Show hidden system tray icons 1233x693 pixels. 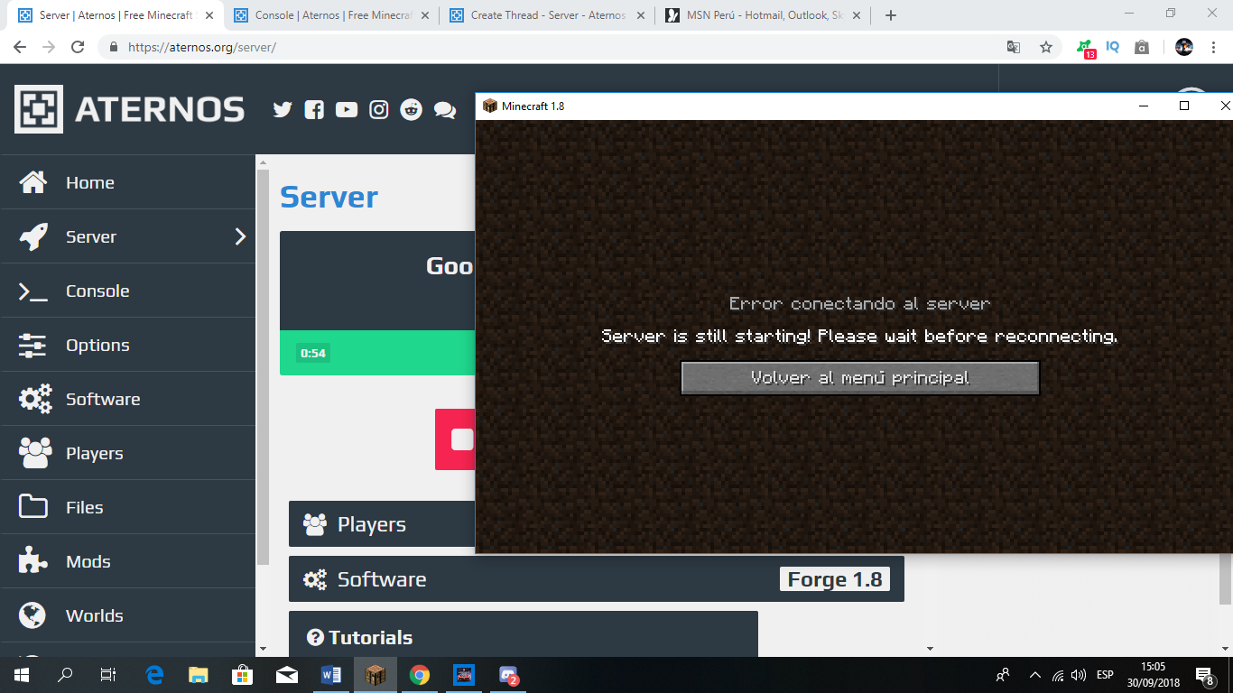point(1034,675)
